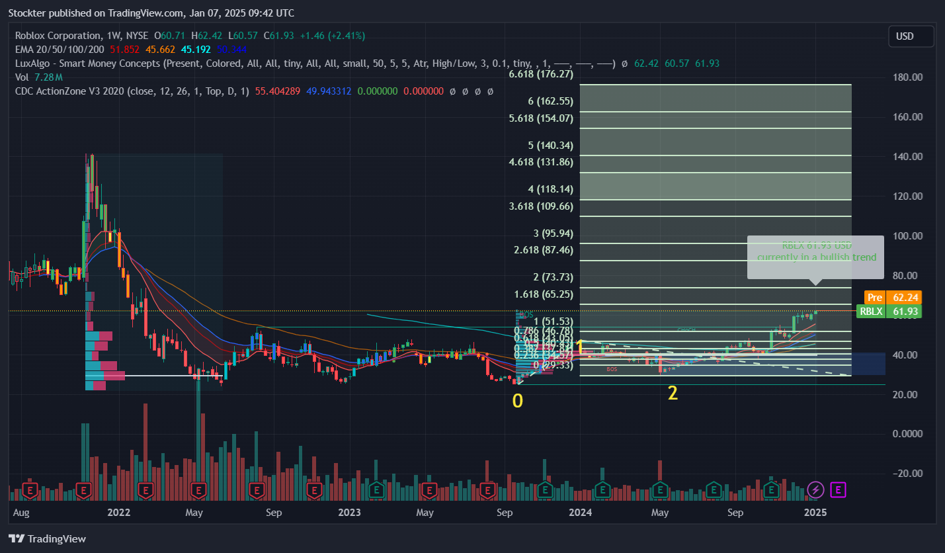Click the Fibonacci level 1.618 (65.25)
Screen dimensions: 945x553
pos(544,294)
